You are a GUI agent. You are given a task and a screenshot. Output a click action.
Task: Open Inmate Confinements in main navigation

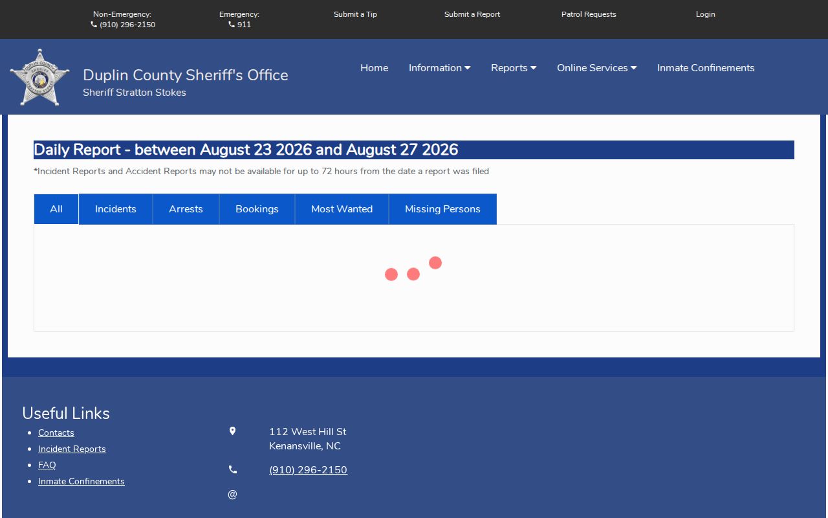706,68
